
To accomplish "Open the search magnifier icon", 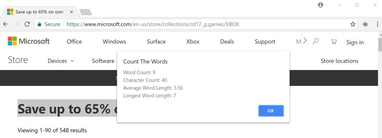I will pyautogui.click(x=316, y=41).
